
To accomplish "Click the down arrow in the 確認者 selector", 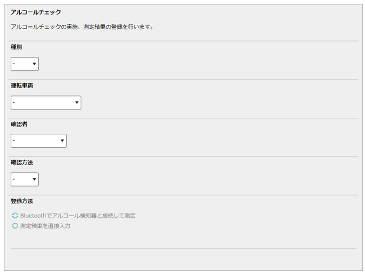I will [62, 141].
